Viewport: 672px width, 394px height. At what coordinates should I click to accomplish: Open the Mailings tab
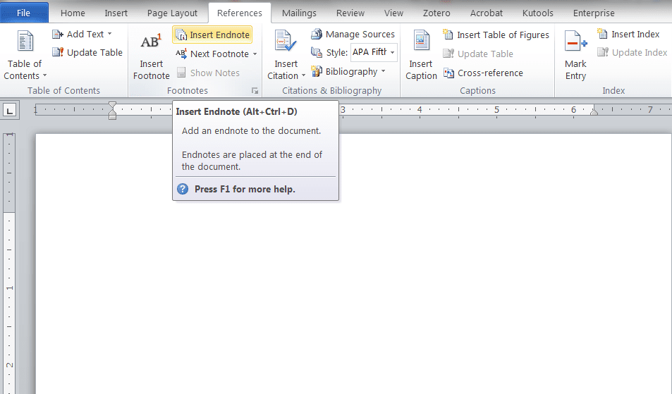[299, 13]
